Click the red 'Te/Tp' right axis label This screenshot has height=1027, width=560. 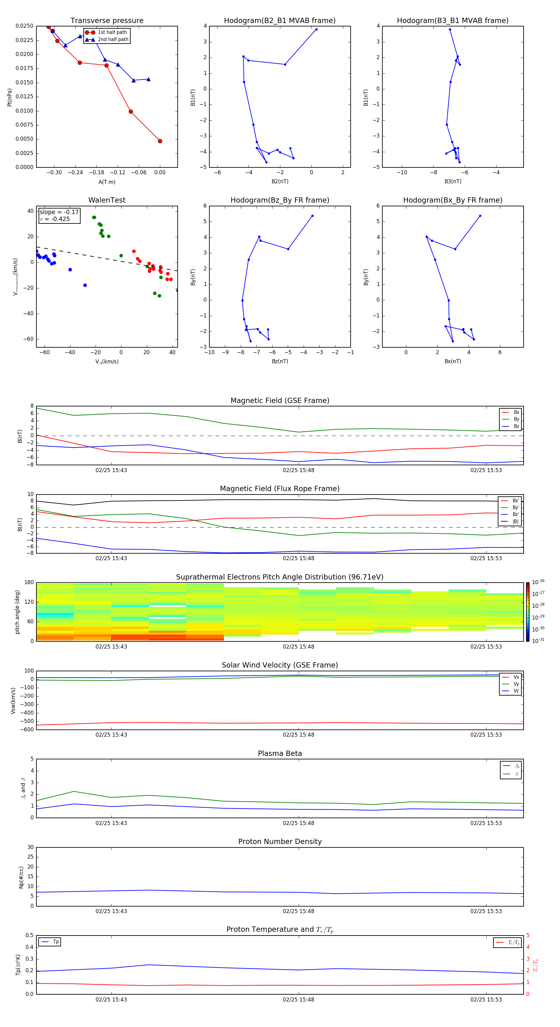(x=536, y=965)
